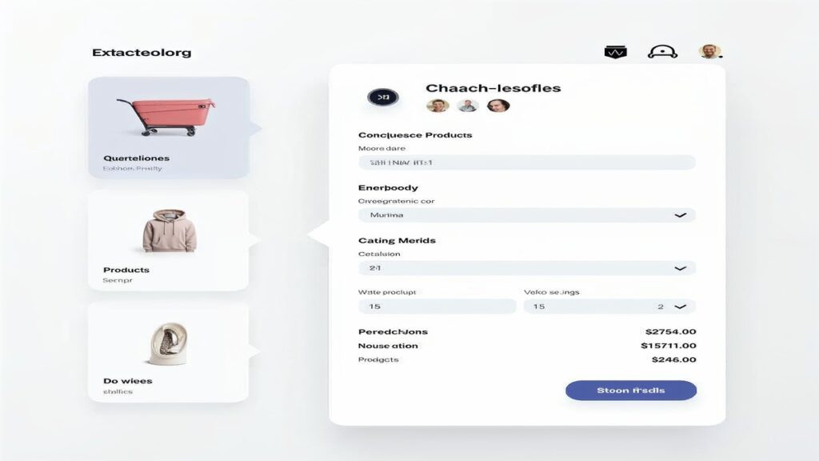Click the Wate proclupt field showing 15
The image size is (819, 461).
tap(437, 307)
